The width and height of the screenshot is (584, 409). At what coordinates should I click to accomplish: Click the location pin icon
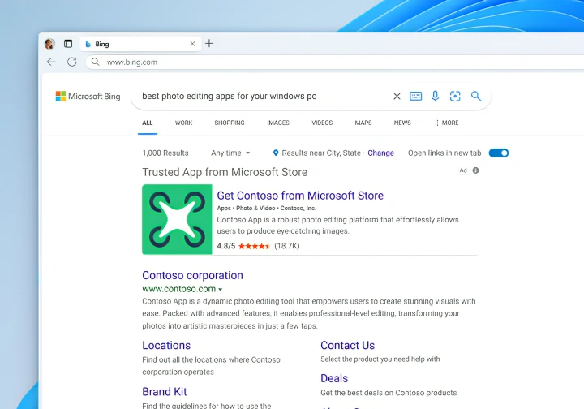(276, 153)
